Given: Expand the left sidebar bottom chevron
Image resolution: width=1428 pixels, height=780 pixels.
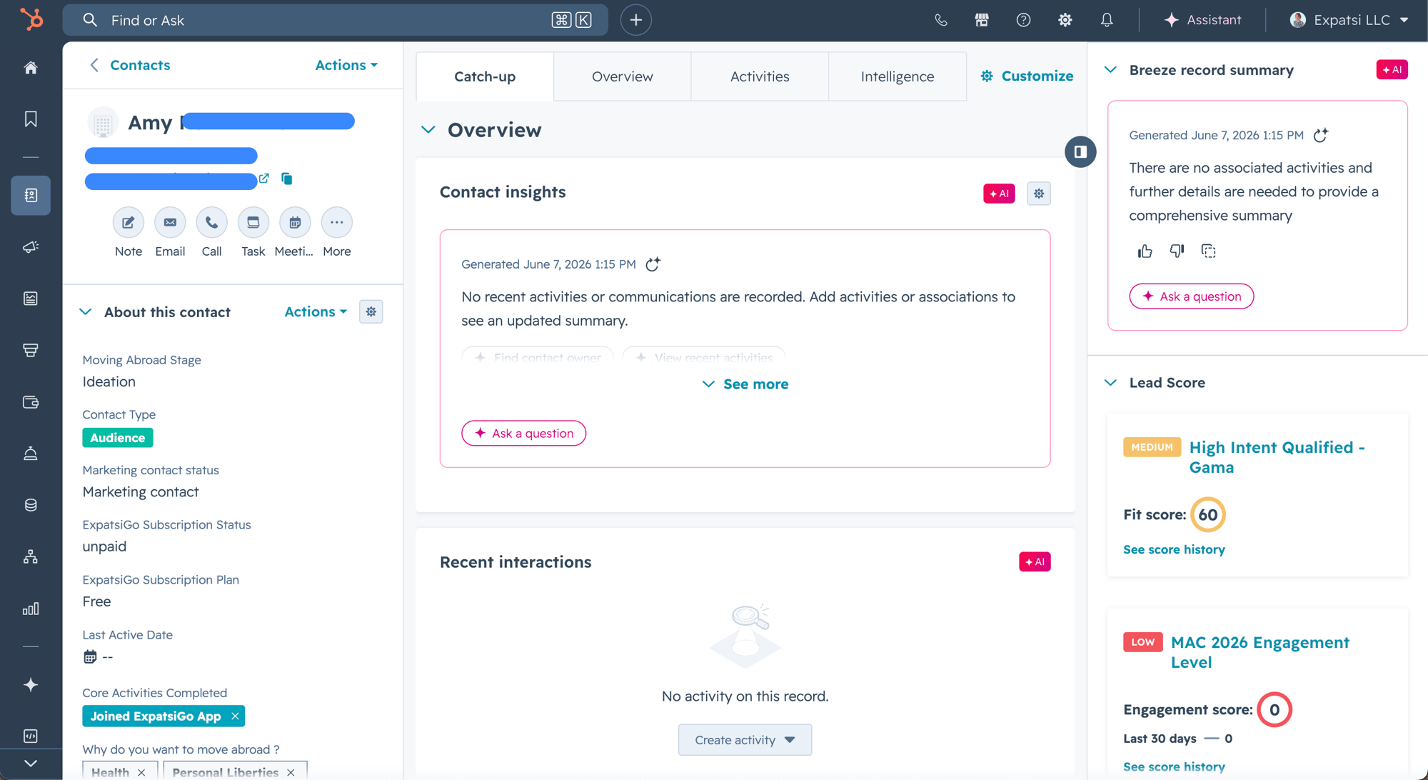Looking at the screenshot, I should tap(31, 764).
